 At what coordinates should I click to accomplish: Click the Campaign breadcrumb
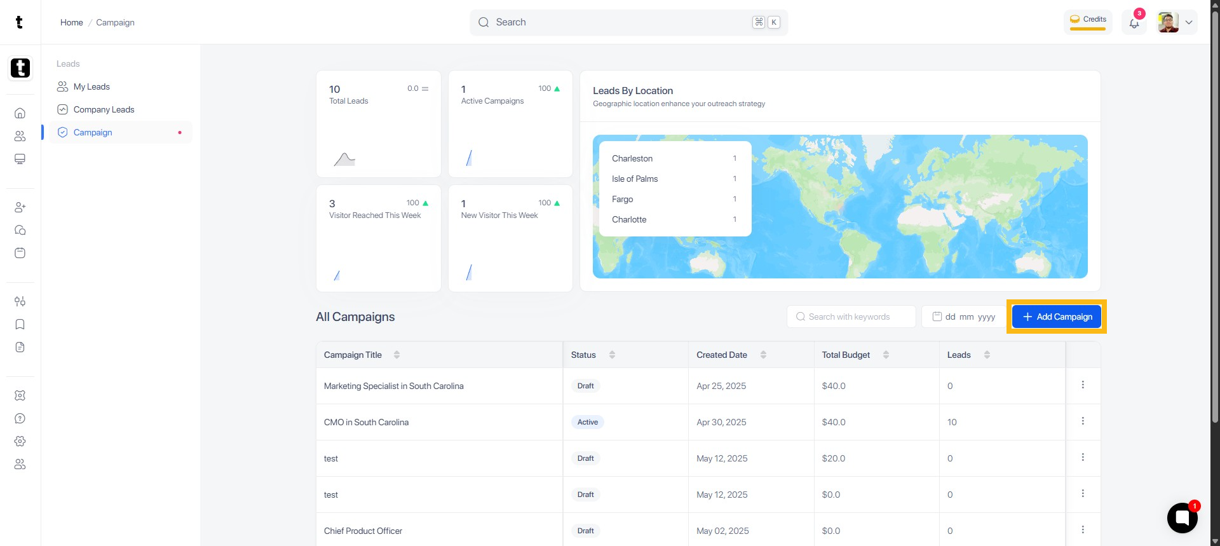point(115,22)
